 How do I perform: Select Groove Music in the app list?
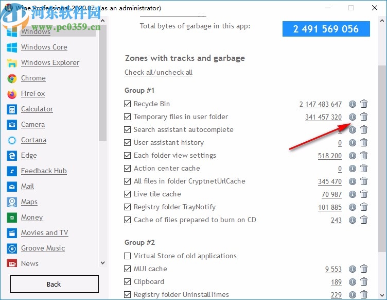click(43, 248)
